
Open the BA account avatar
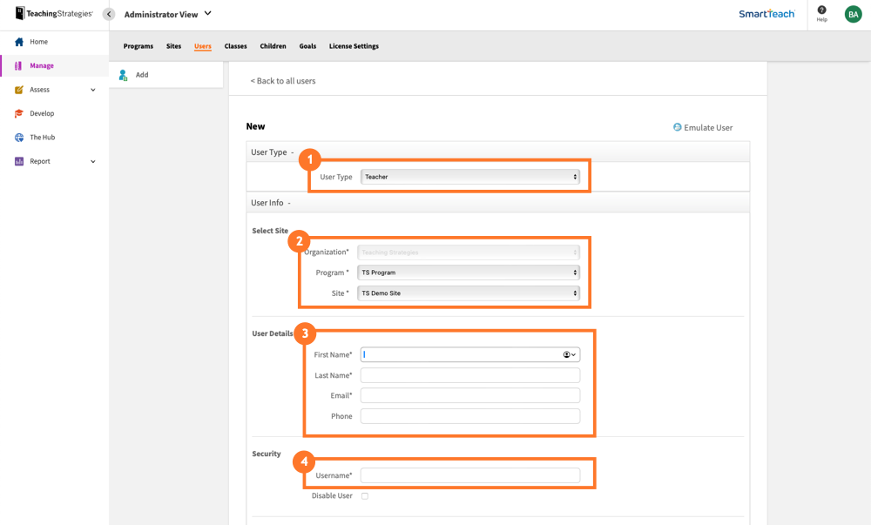[853, 14]
